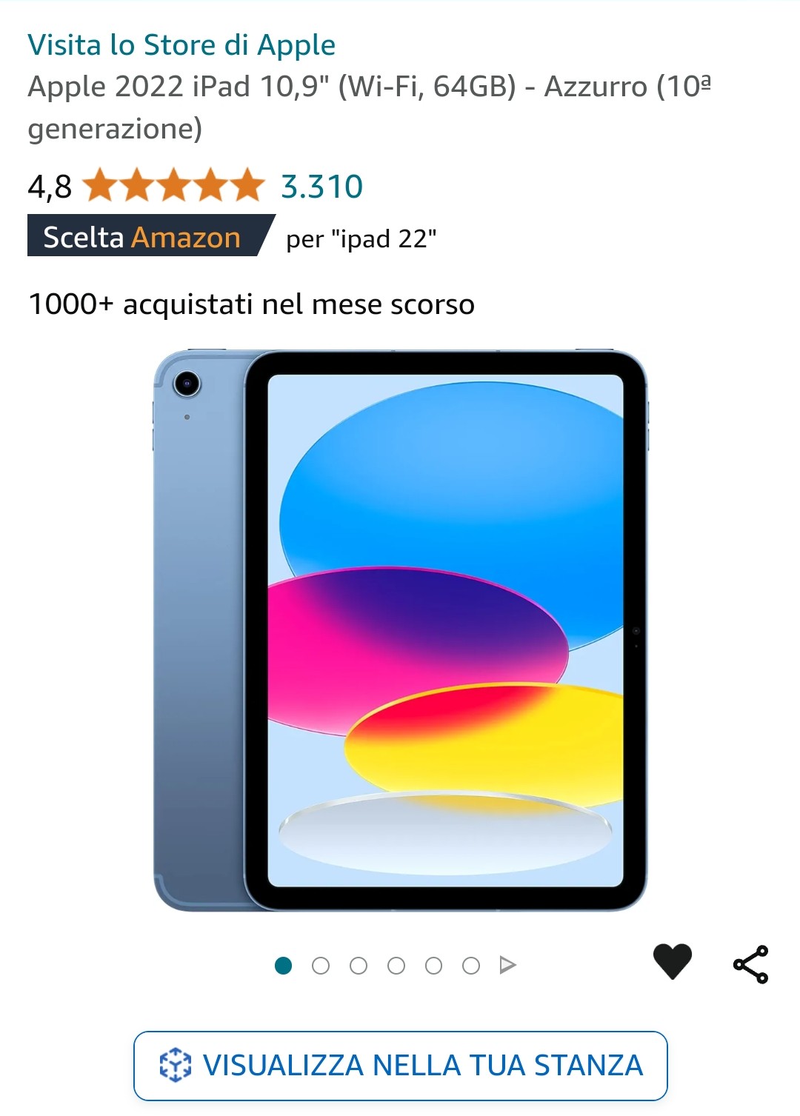Click VISUALIZZA NELLA TUA STANZA button
This screenshot has width=800, height=1116.
click(x=401, y=1066)
